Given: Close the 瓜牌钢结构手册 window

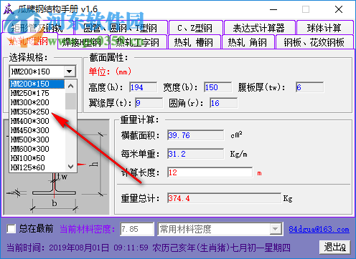Looking at the screenshot, I should click(x=339, y=9).
